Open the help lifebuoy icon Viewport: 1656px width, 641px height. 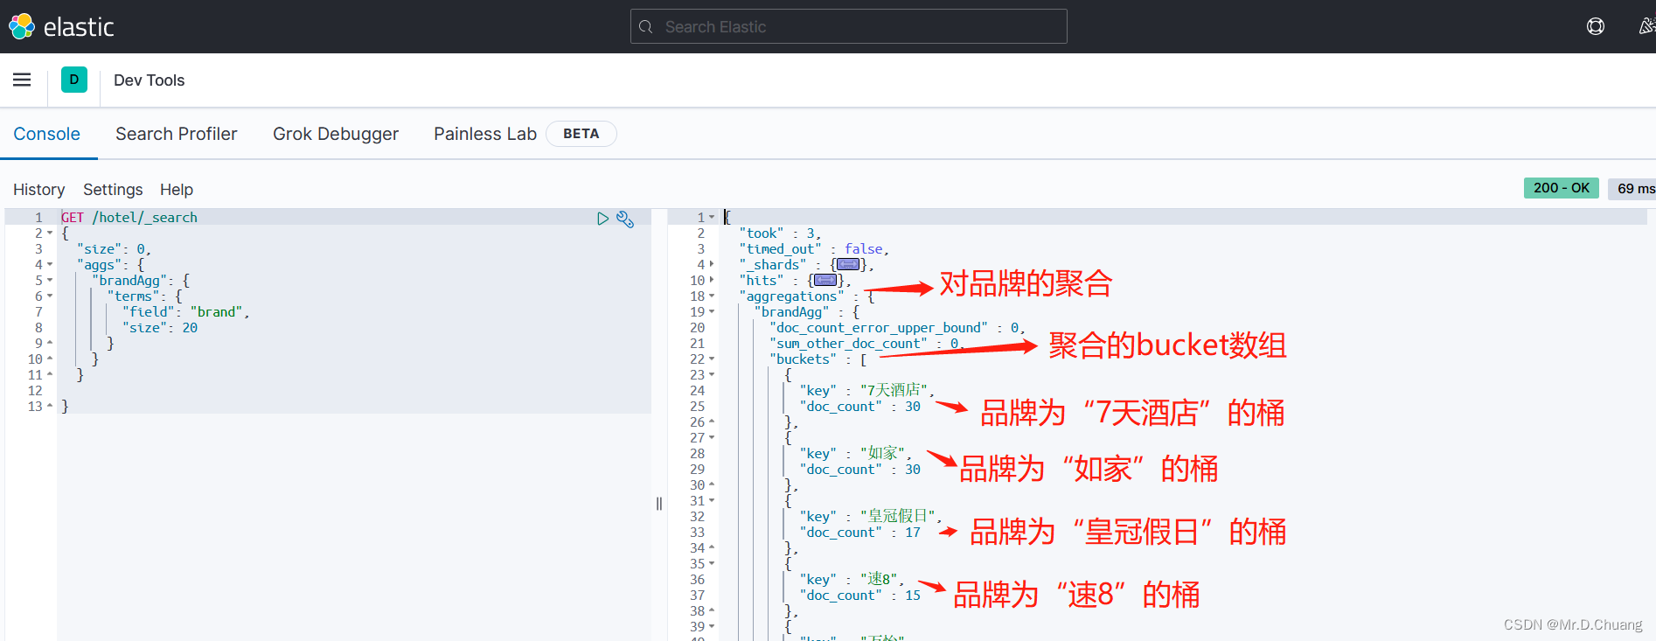1596,26
